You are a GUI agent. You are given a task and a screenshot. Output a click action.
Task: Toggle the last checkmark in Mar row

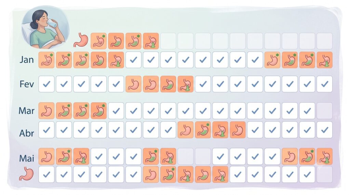pos(307,111)
